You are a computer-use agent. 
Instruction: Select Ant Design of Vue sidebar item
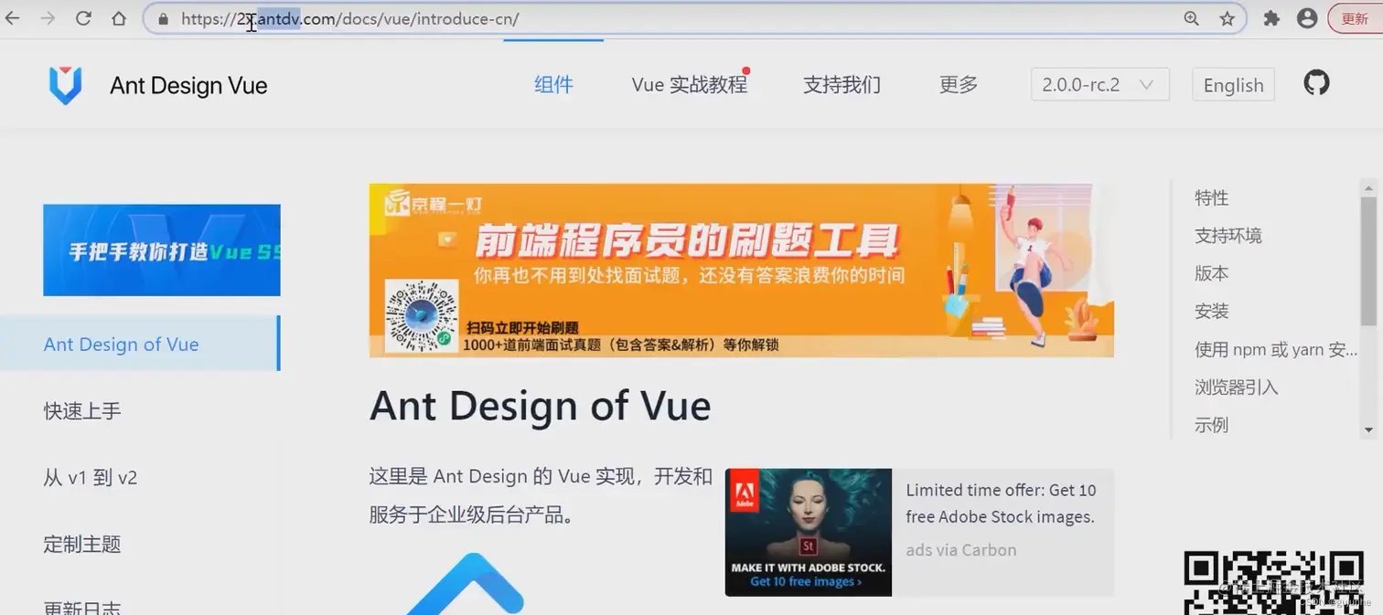click(139, 344)
